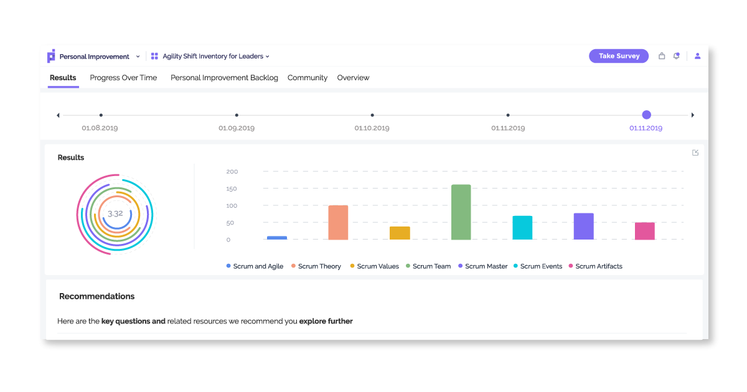The width and height of the screenshot is (747, 392).
Task: Click the purple app logo icon
Action: (51, 56)
